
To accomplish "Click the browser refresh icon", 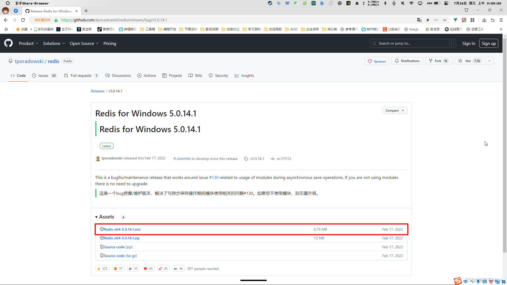I will pos(23,20).
